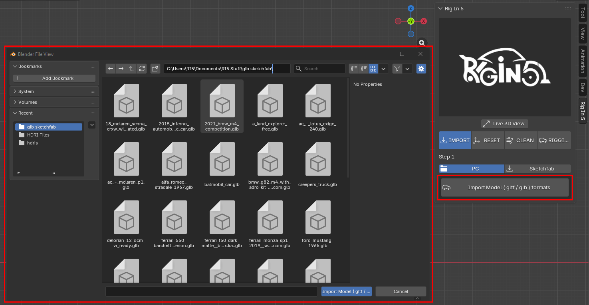Select ferrari_f50_dark_matte glb file
This screenshot has height=305, width=589.
(x=222, y=224)
